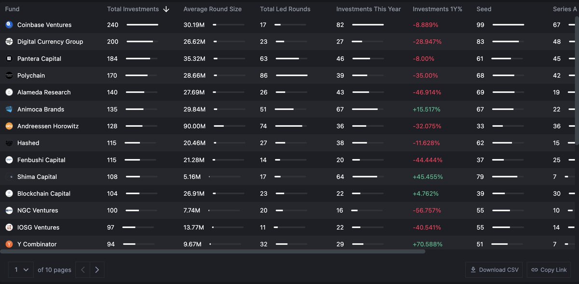Open the Shima Capital fund name
579x284 pixels.
[37, 176]
